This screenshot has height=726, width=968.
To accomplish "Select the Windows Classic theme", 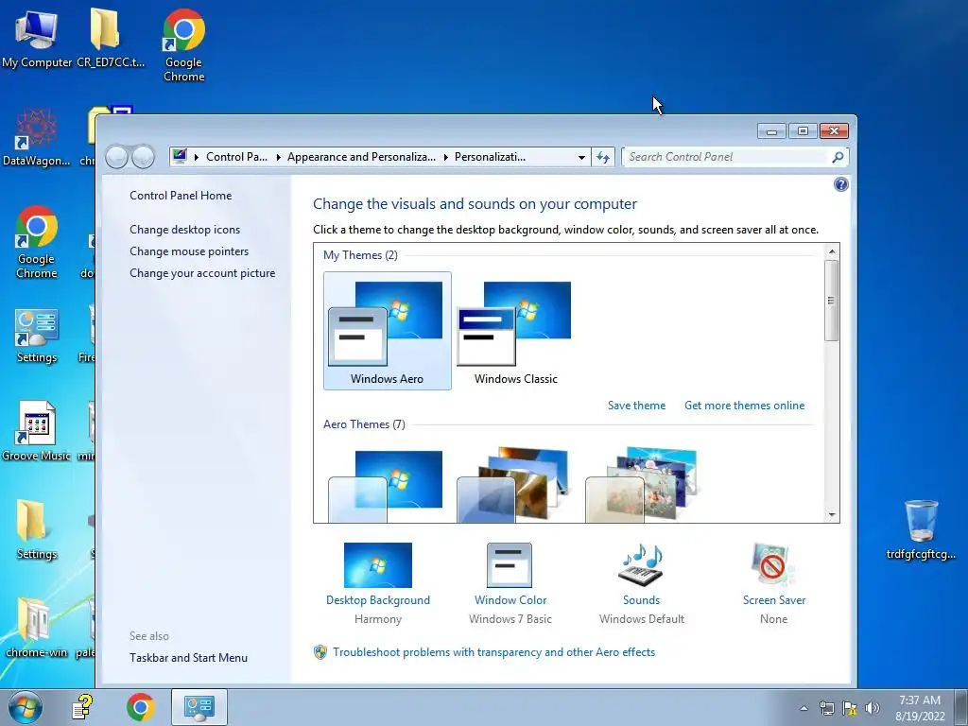I will coord(515,331).
